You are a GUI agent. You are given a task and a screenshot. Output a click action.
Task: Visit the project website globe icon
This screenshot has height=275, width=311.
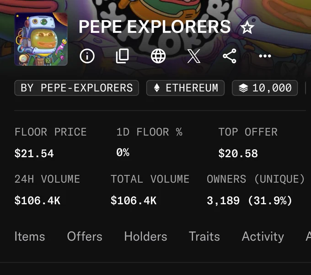tap(158, 56)
